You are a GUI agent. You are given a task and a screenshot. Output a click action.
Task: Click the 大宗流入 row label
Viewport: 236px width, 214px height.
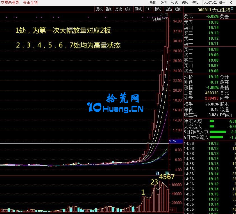tap(193, 127)
